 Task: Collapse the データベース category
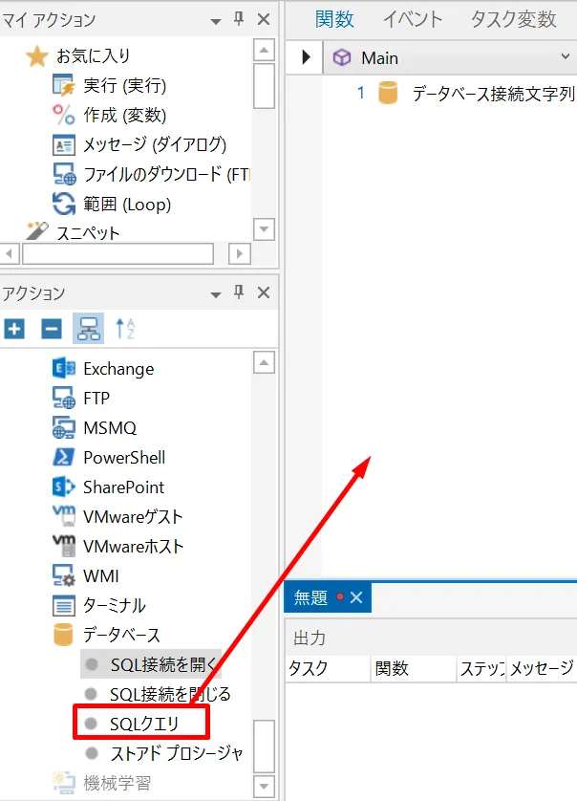click(x=120, y=636)
